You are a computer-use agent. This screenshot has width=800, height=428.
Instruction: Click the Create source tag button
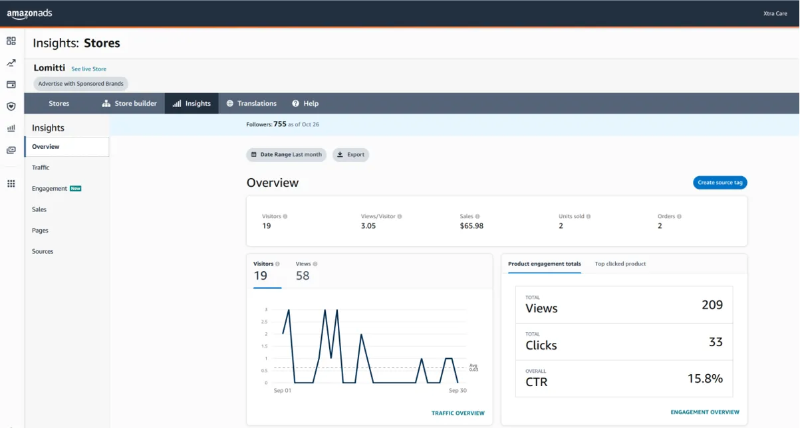coord(720,183)
